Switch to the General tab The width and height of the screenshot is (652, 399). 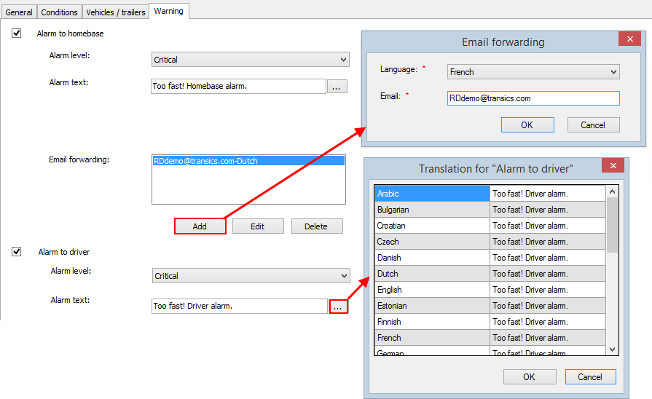click(x=19, y=12)
